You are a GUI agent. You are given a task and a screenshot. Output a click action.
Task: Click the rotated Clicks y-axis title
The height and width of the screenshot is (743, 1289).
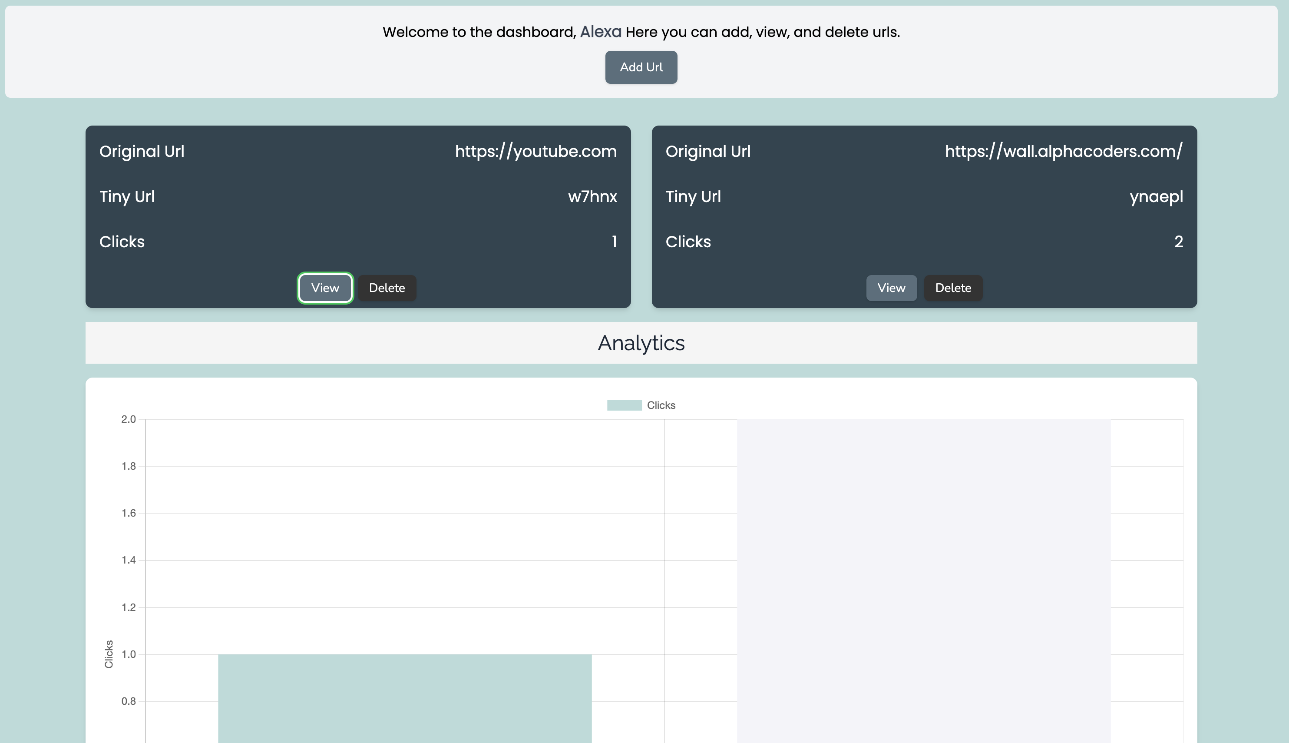[x=109, y=653]
